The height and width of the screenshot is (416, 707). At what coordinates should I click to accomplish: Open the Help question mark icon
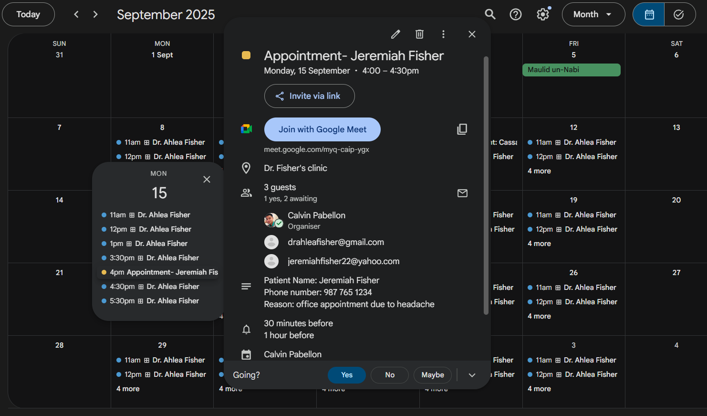coord(516,14)
